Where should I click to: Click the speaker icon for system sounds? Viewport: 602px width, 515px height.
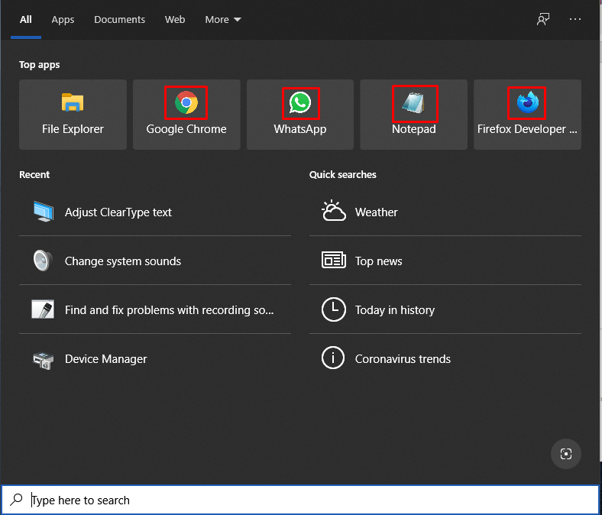(x=43, y=261)
